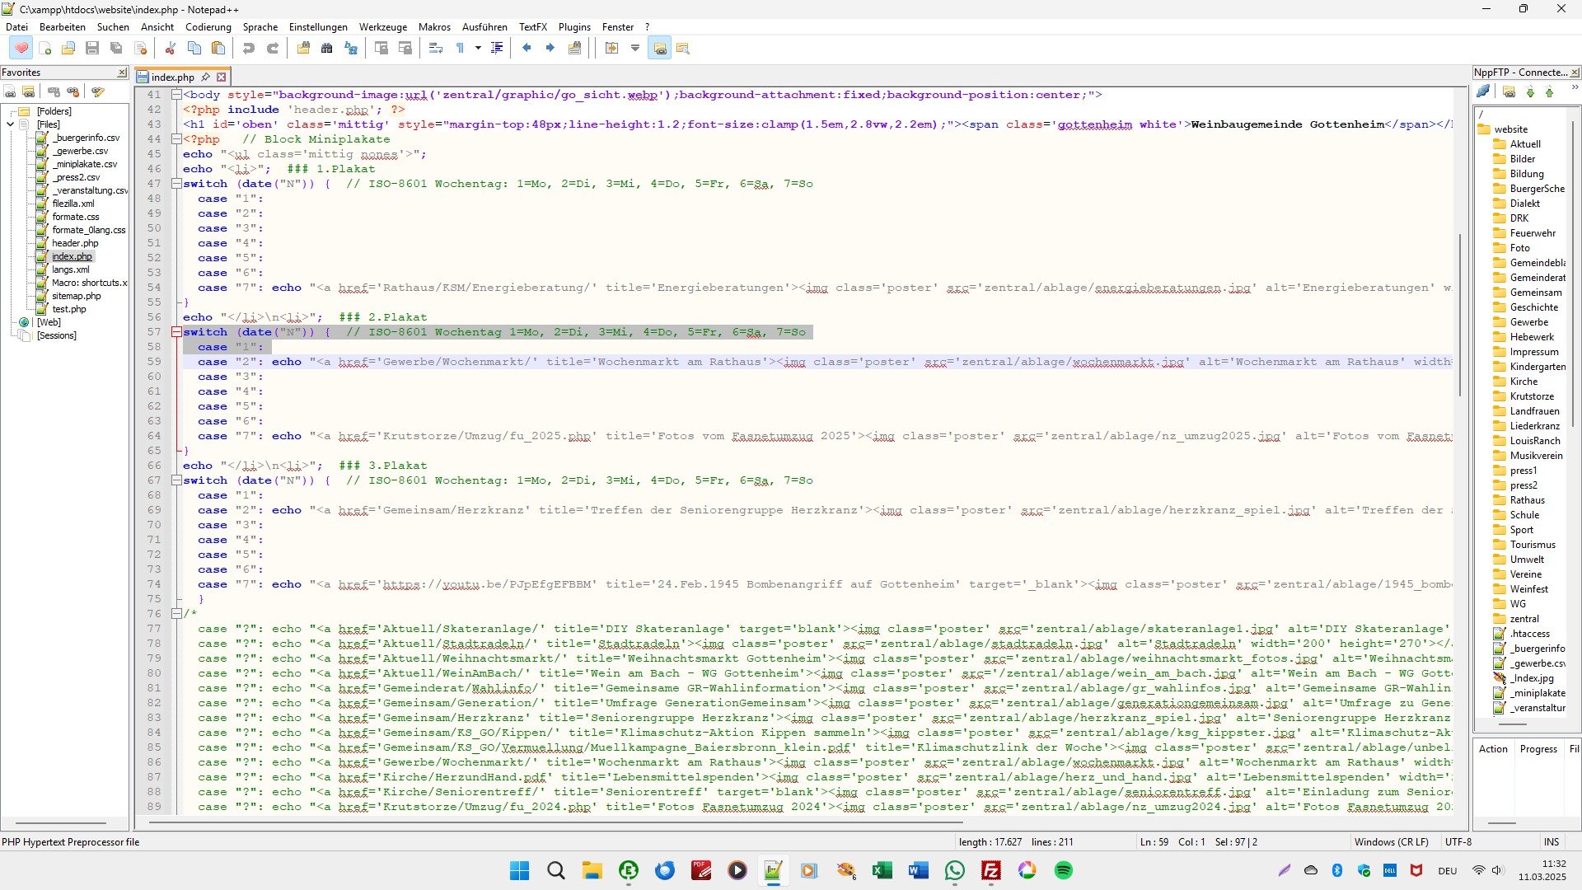
Task: Open header.php from the Favorites list
Action: [75, 243]
